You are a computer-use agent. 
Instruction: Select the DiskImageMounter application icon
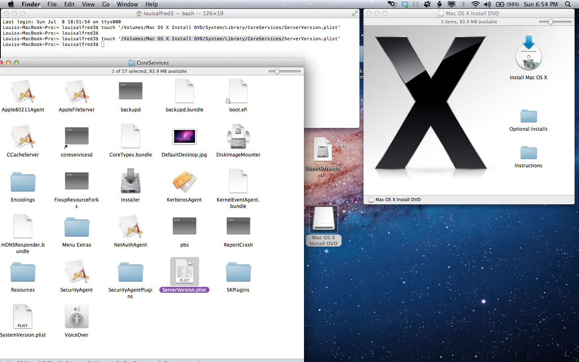coord(238,136)
